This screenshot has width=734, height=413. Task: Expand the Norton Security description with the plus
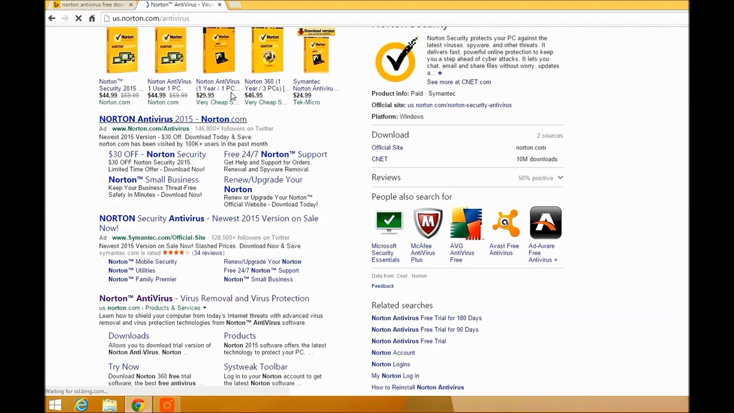440,73
